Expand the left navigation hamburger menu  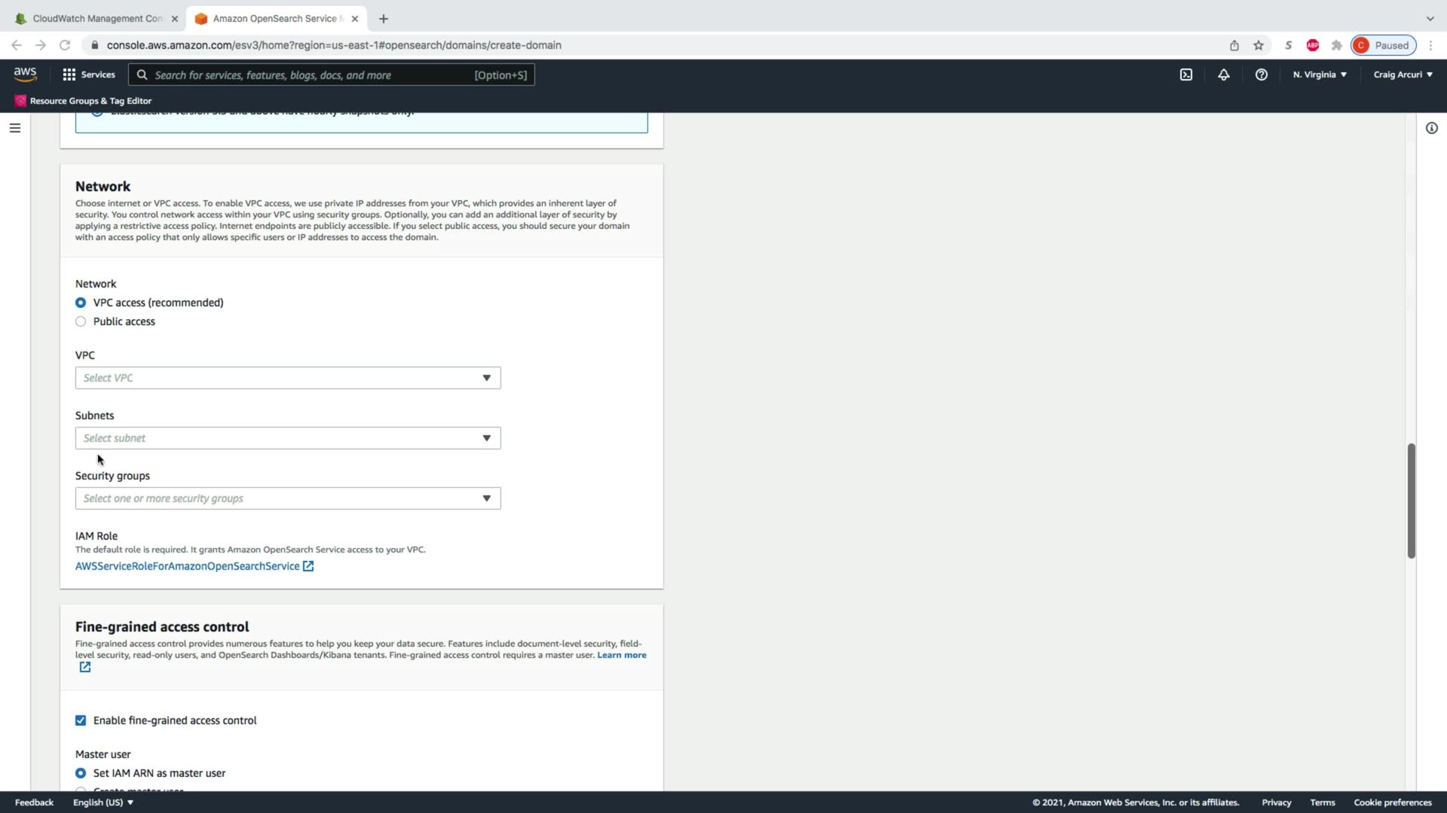pyautogui.click(x=14, y=128)
